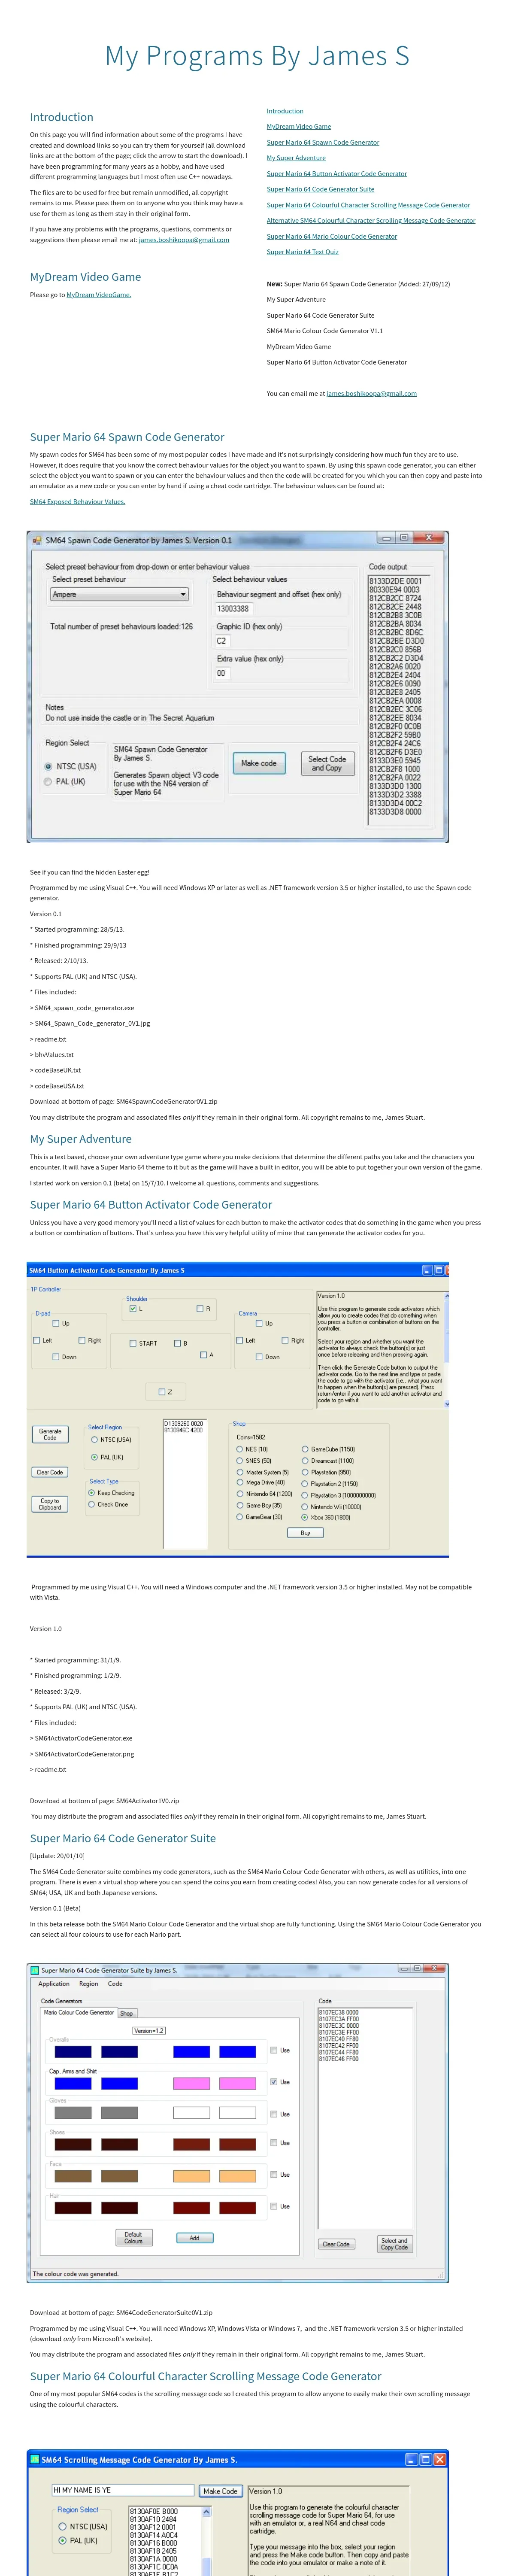Open the Introduction link in contents list
515x2576 pixels.
pyautogui.click(x=285, y=111)
